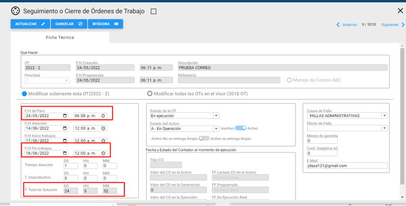Click the work order module round icon
Viewport: 406px width, 206px height.
pyautogui.click(x=16, y=11)
